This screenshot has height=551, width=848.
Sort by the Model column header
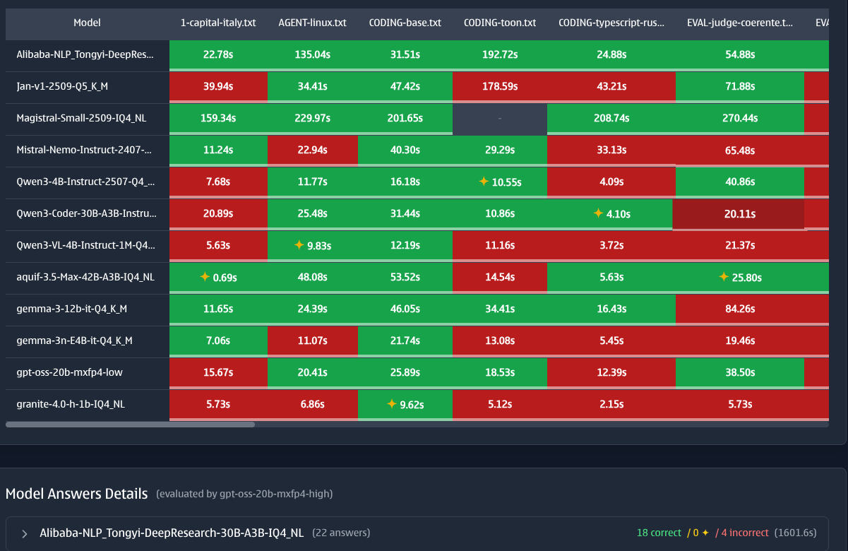click(87, 23)
